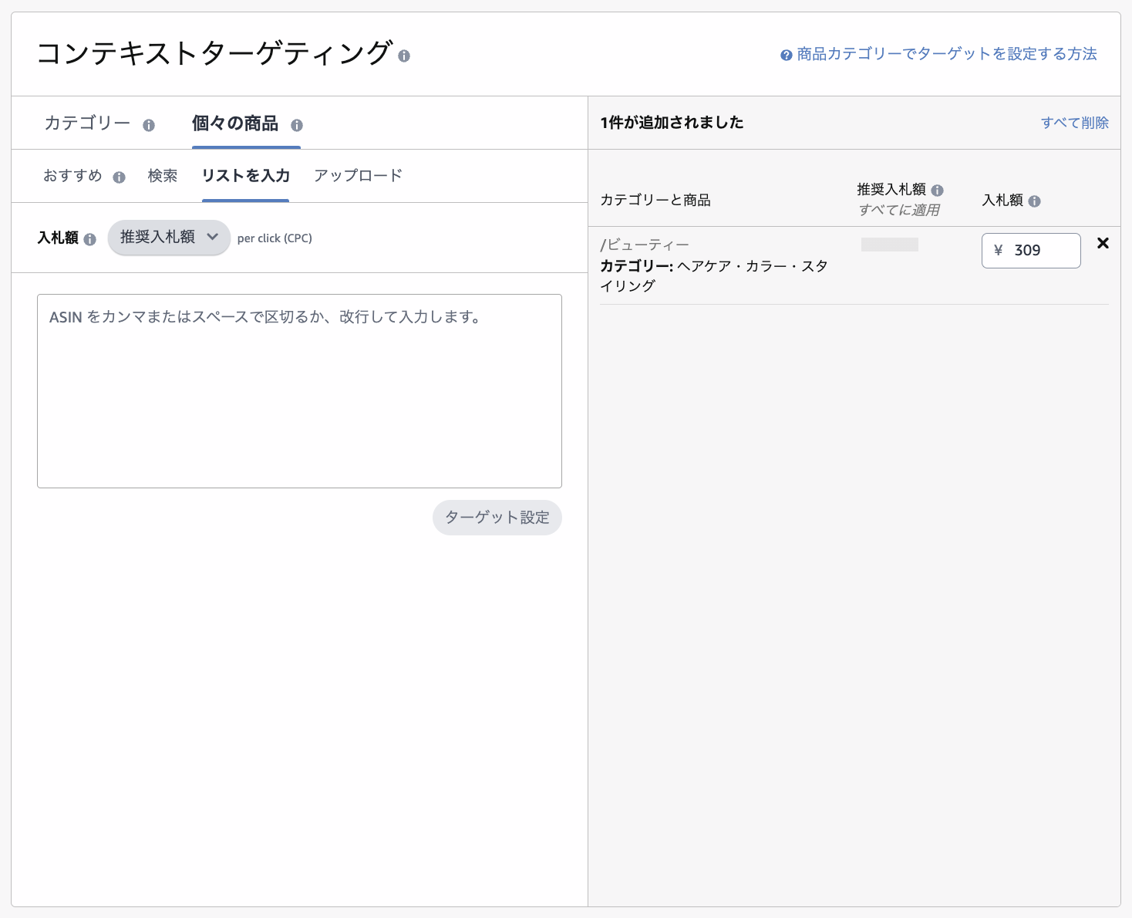Image resolution: width=1132 pixels, height=918 pixels.
Task: Click the ターゲット設定 button
Action: pos(497,518)
